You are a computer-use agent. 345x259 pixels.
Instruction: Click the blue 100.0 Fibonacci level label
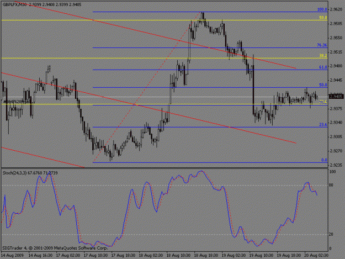(322, 9)
